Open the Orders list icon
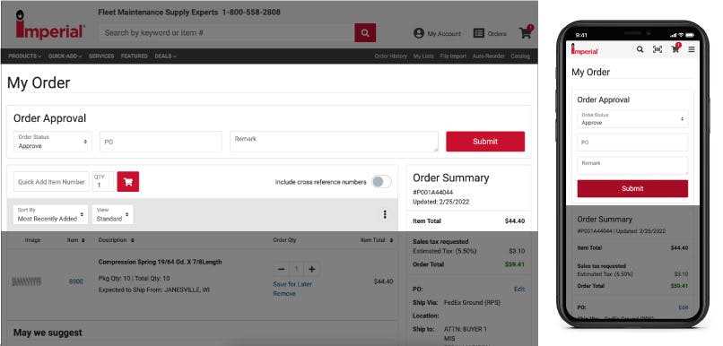This screenshot has width=723, height=346. pyautogui.click(x=479, y=33)
